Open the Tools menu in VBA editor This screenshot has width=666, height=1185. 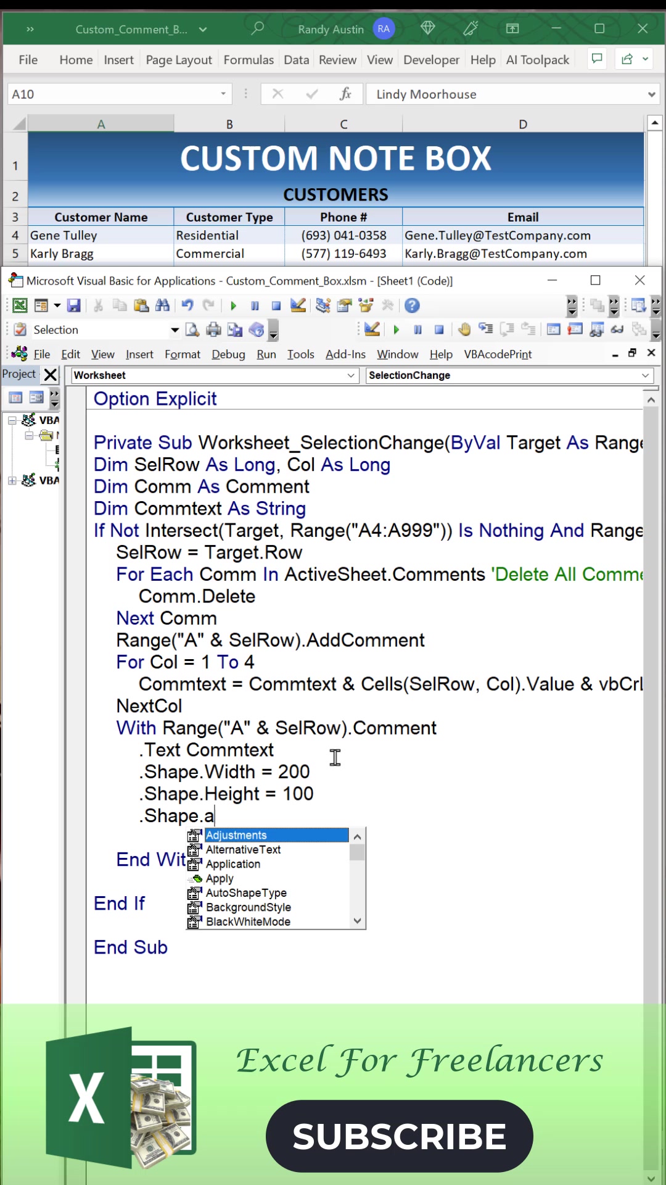pos(301,354)
